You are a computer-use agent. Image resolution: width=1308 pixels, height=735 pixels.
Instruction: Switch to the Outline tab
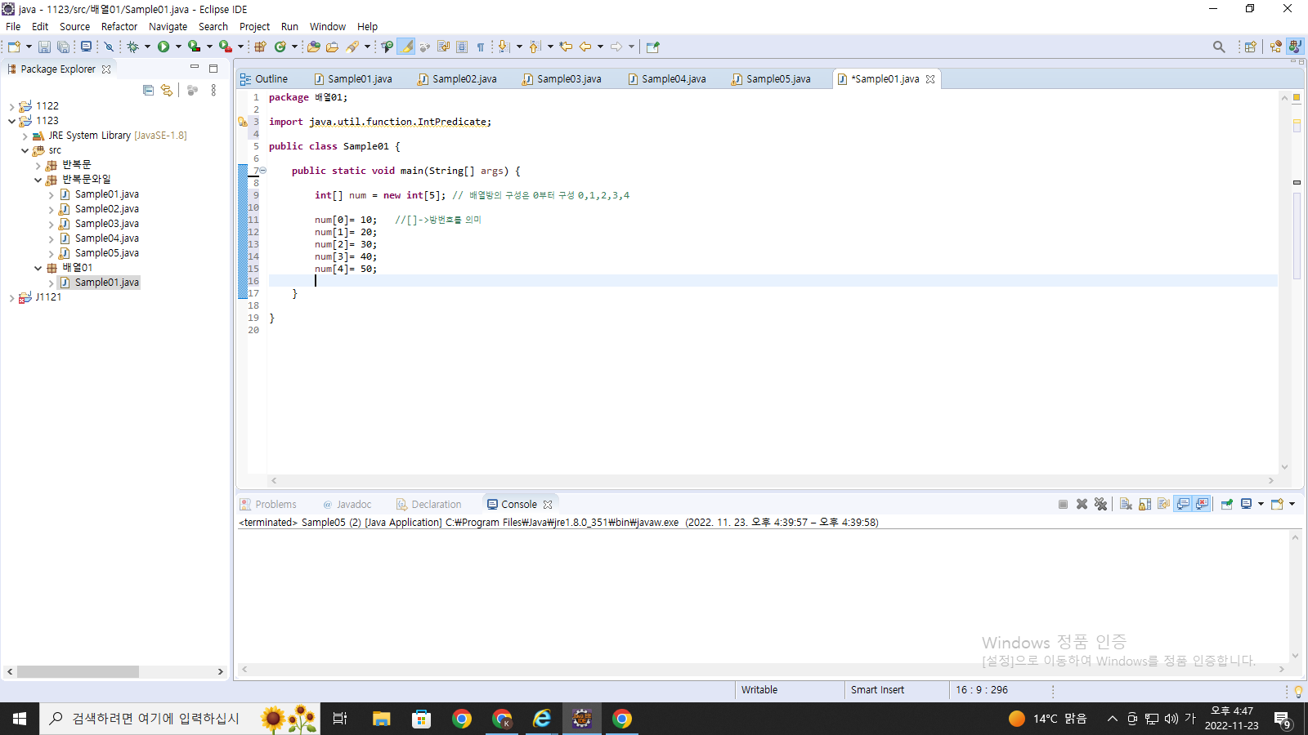264,79
